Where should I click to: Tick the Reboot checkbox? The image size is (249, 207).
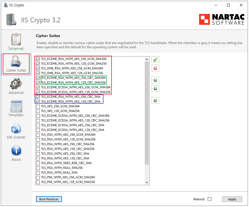point(210,199)
